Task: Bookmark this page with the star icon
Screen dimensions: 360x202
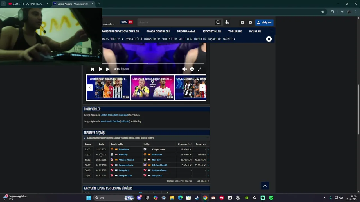Action: click(x=323, y=12)
